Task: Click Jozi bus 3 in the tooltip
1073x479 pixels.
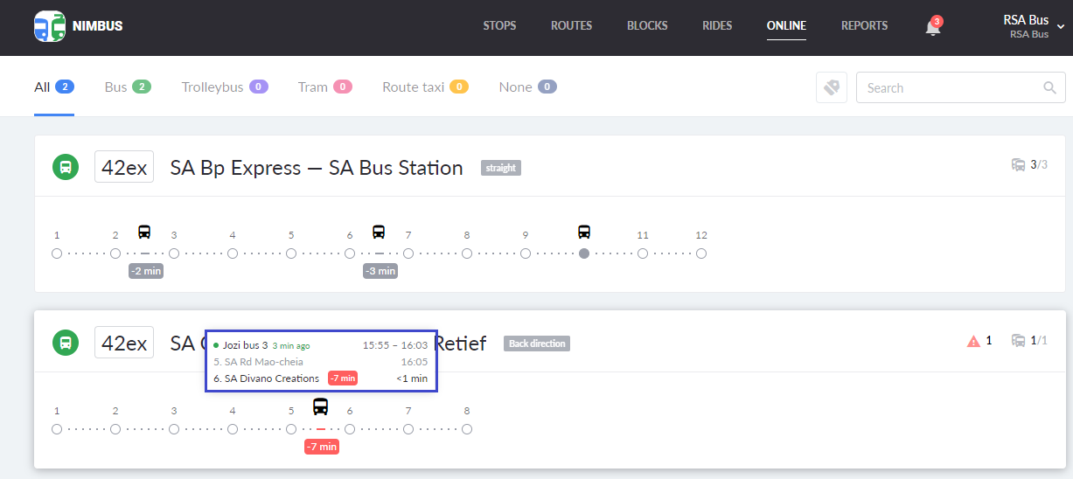Action: (245, 345)
